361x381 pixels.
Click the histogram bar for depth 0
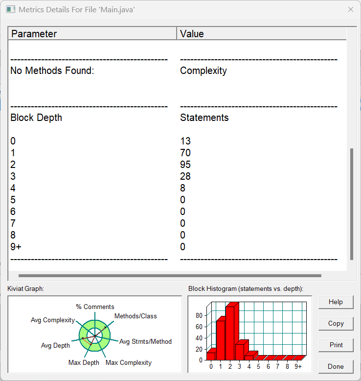[x=211, y=356]
